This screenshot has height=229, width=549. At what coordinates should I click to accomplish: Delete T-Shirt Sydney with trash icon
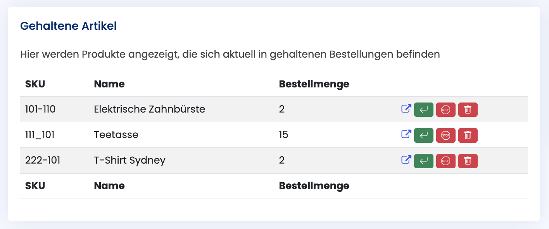(x=468, y=161)
